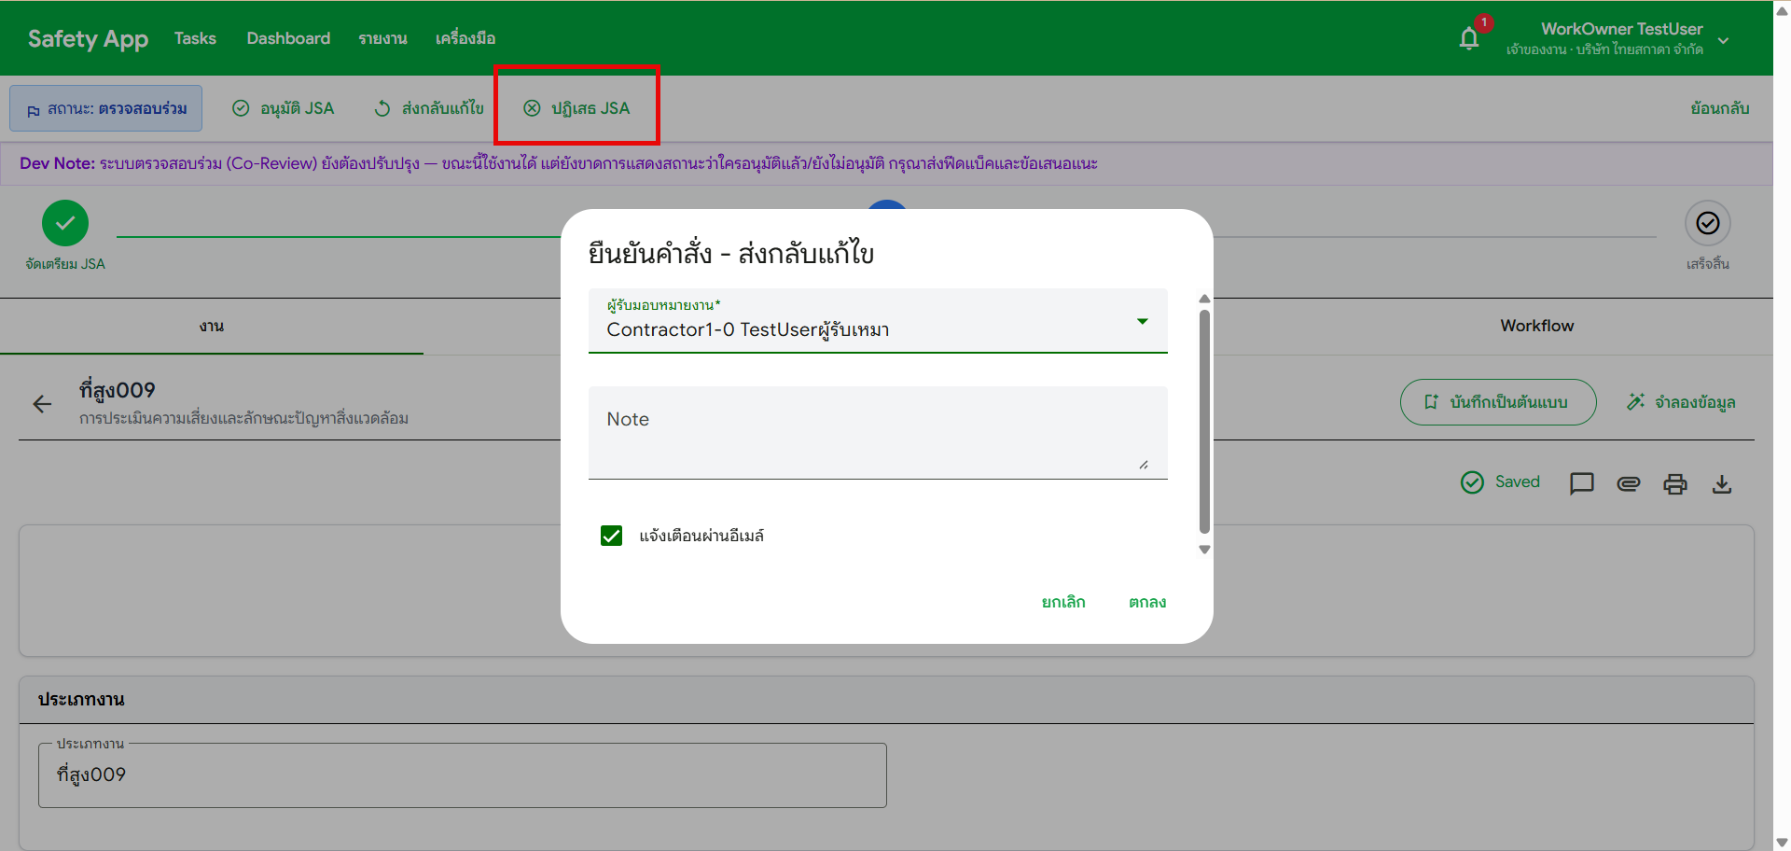This screenshot has height=851, width=1791.
Task: Open the ผู้รับมอบหมายงาน contractor dropdown
Action: pyautogui.click(x=1142, y=321)
